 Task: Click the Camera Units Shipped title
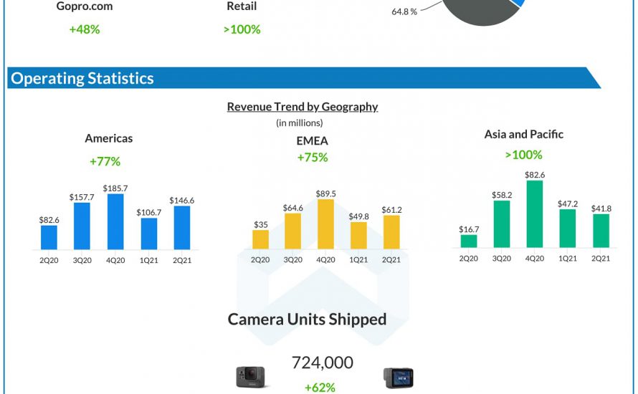coord(307,319)
